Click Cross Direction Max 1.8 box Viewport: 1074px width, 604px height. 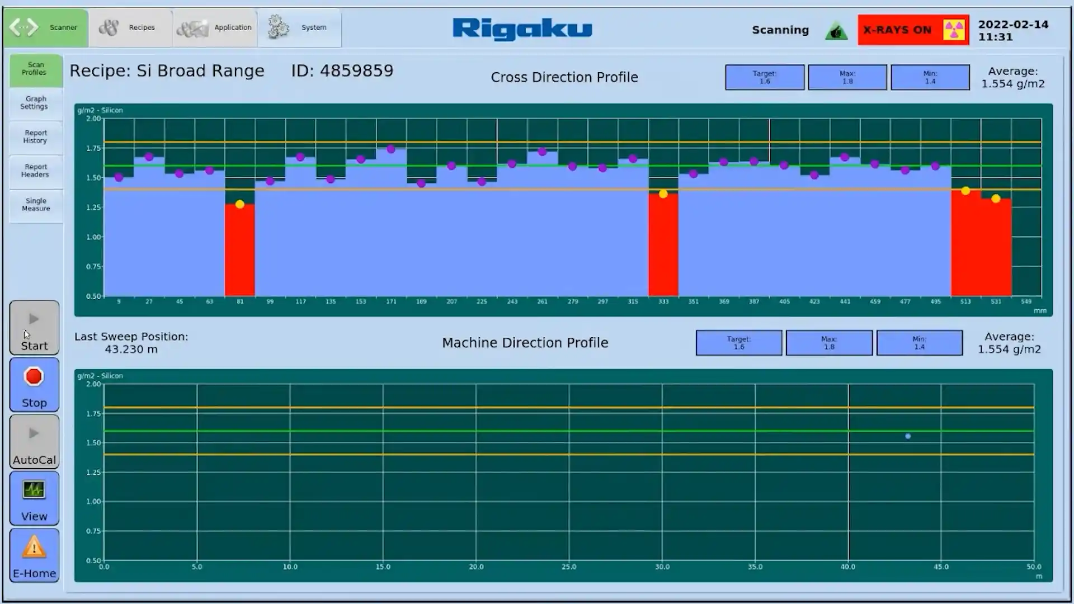847,78
